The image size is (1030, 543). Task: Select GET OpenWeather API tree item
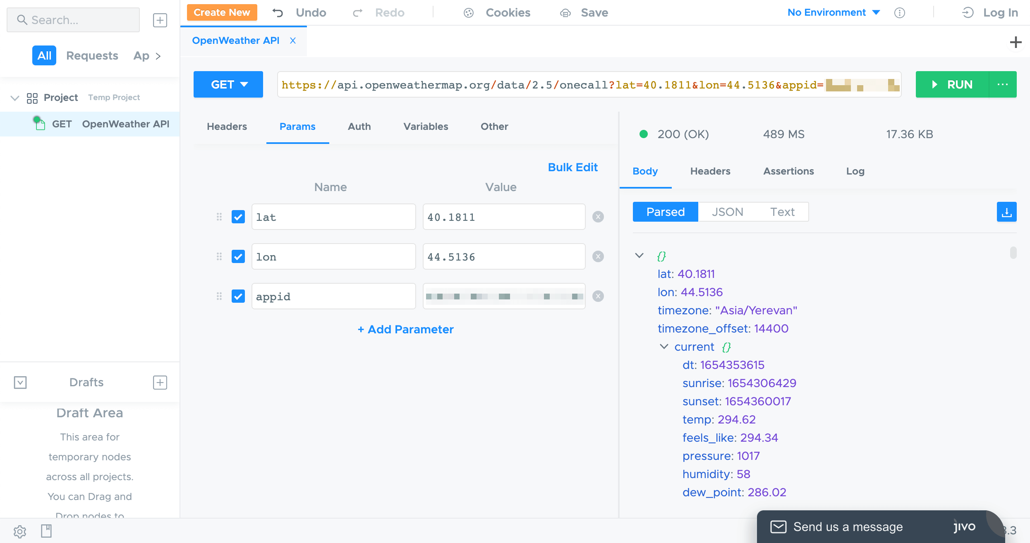tap(90, 124)
